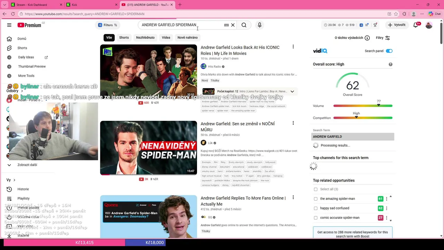The height and width of the screenshot is (250, 444).
Task: Open Thumbnail Preview in the sidebar
Action: 32,66
